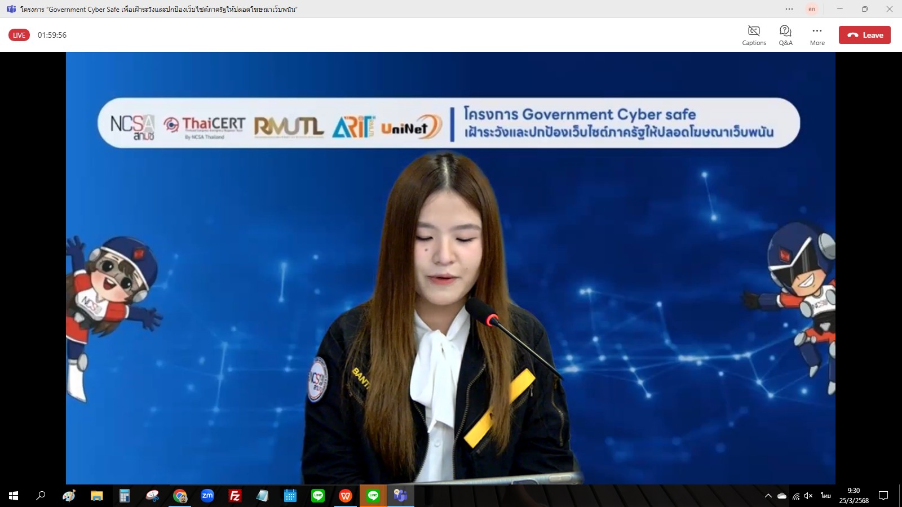Viewport: 902px width, 507px height.
Task: Open the Calculator app
Action: tap(125, 496)
